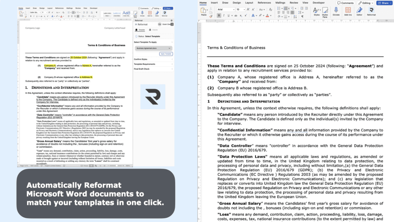Toggle underline formatting
The height and width of the screenshot is (222, 394).
(x=228, y=15)
